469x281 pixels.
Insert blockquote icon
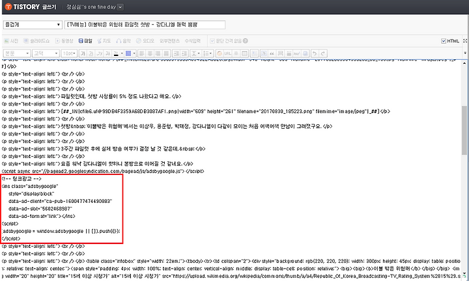pos(272,53)
